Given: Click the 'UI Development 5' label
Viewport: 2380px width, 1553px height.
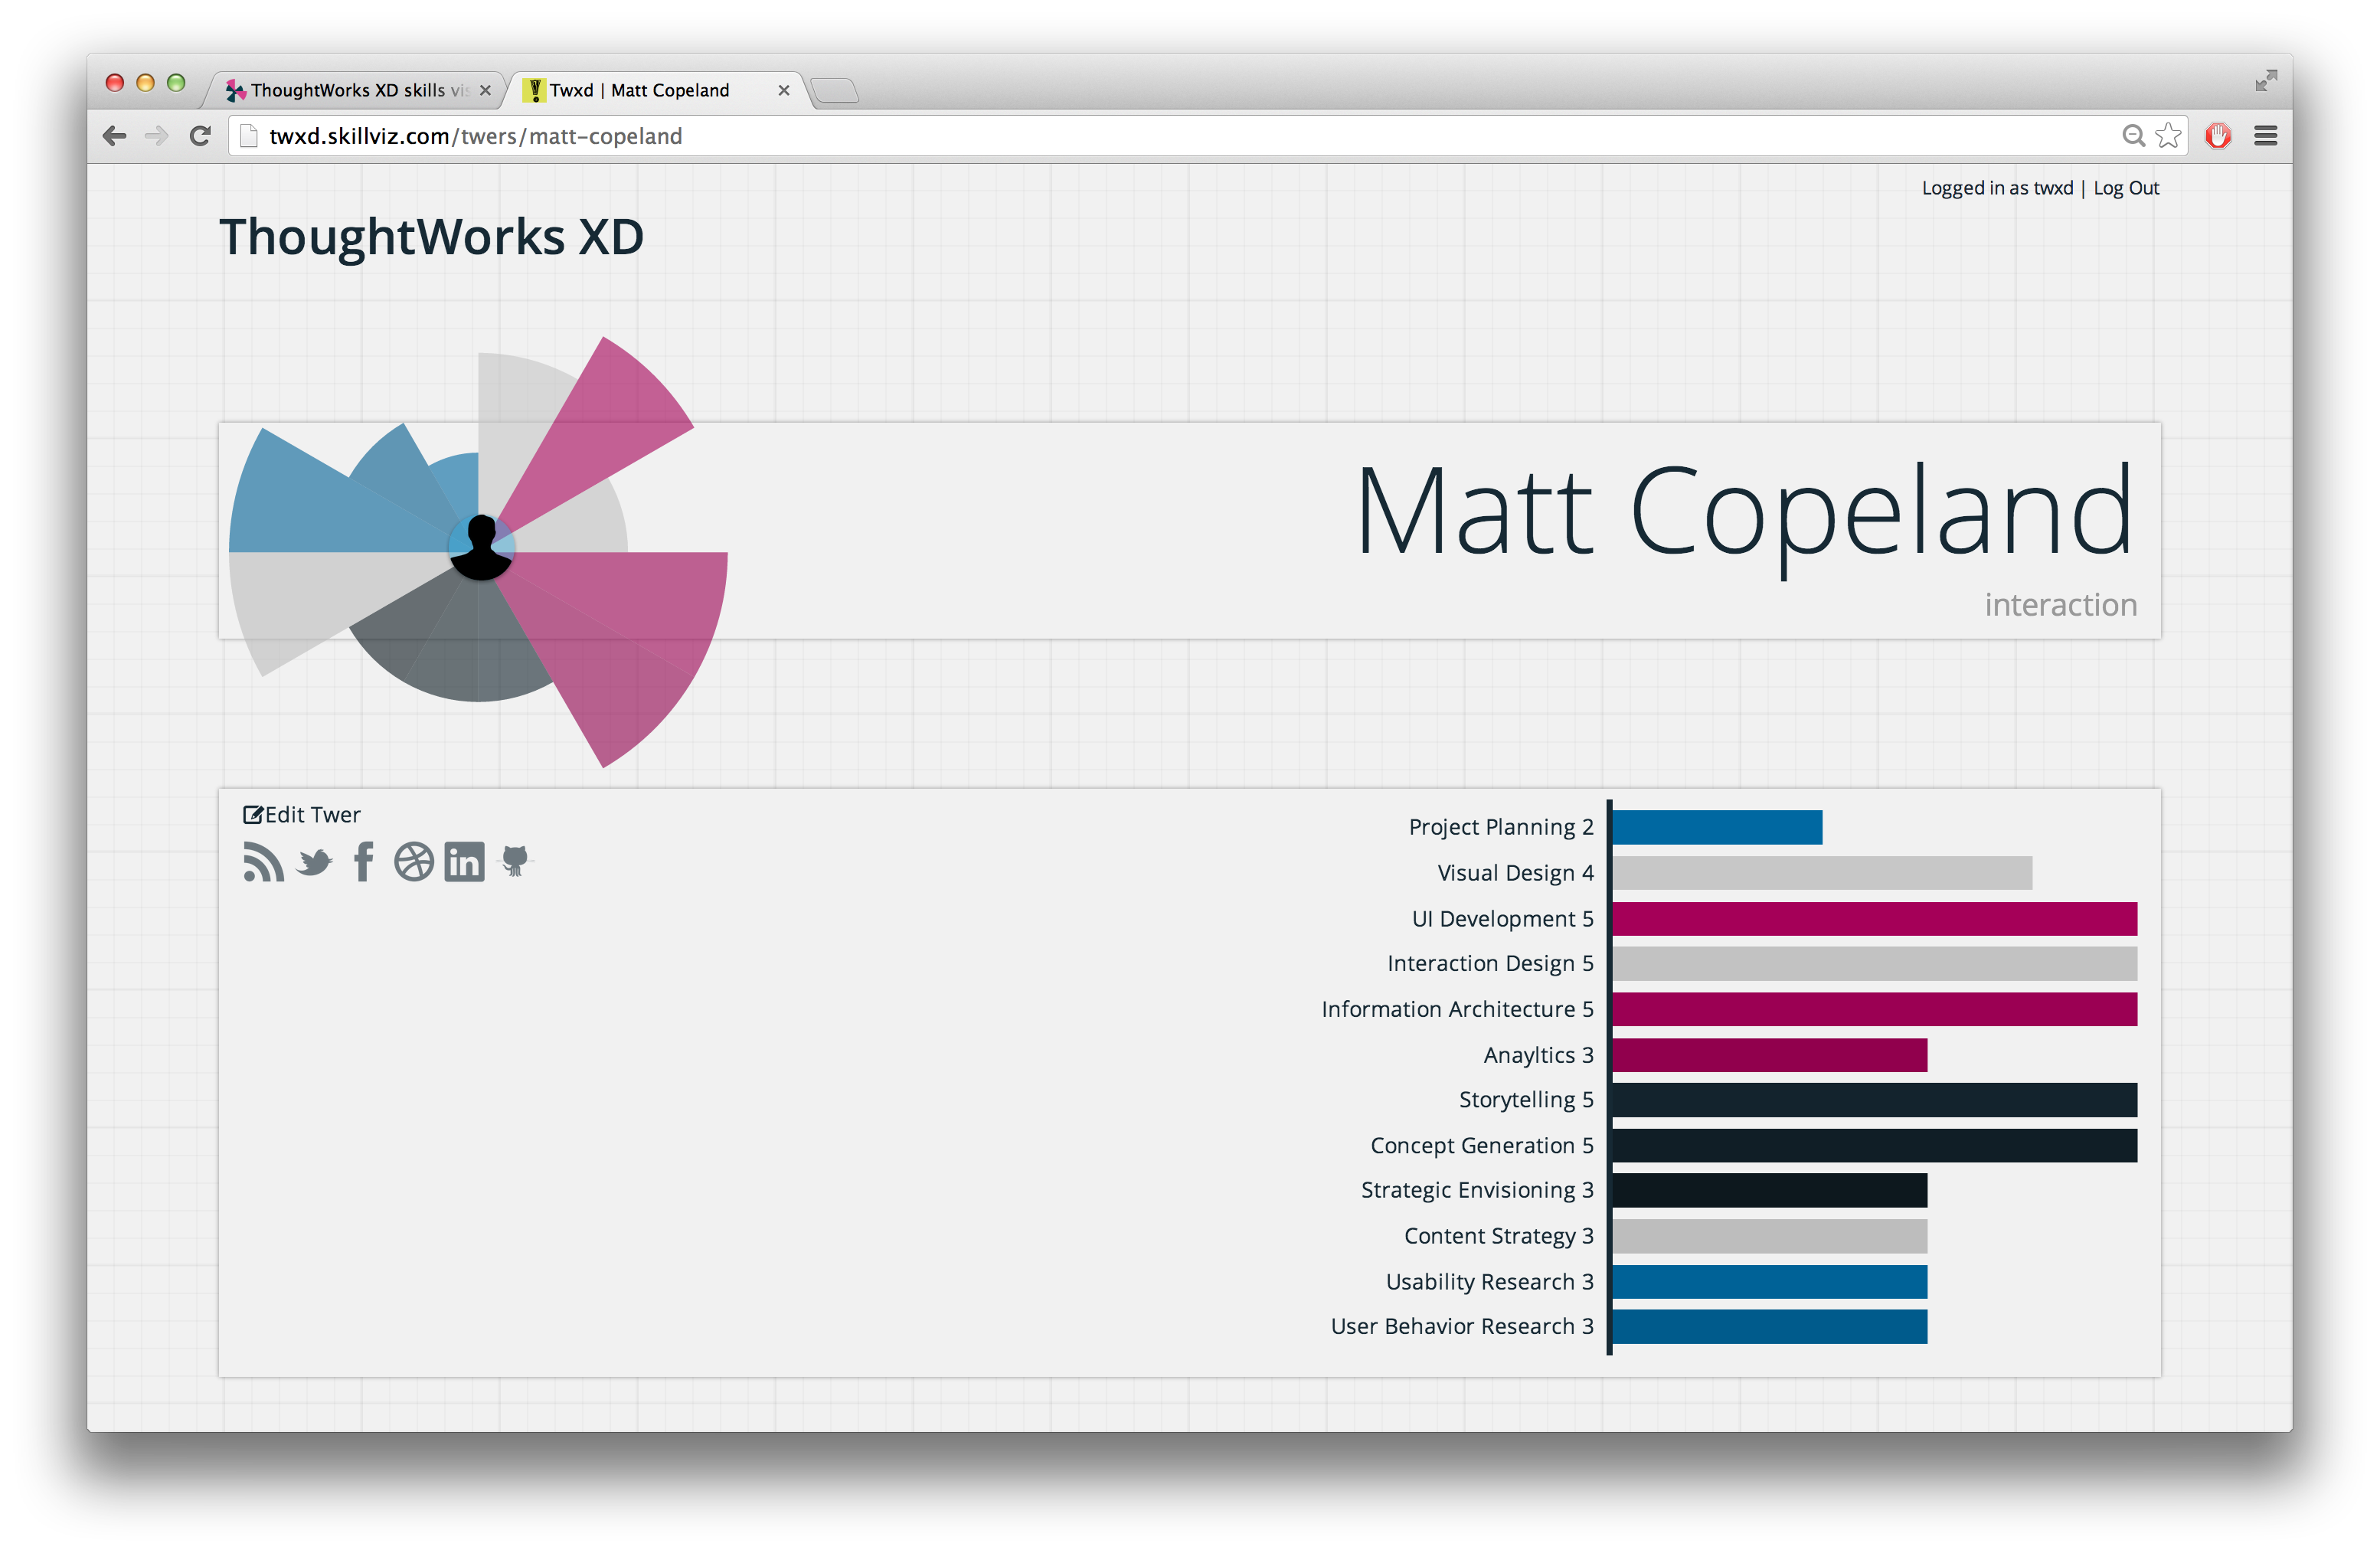Looking at the screenshot, I should (x=1502, y=919).
